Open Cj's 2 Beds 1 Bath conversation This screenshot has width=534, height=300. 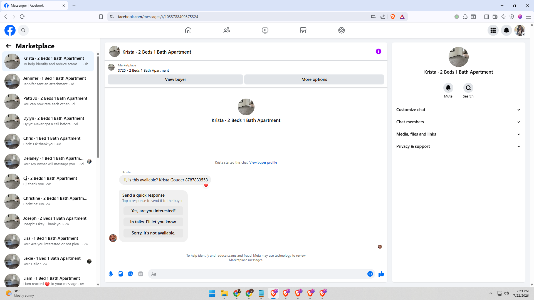pyautogui.click(x=48, y=181)
